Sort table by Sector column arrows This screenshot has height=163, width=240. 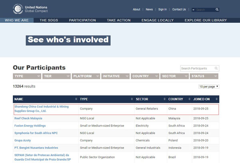[x=164, y=99]
